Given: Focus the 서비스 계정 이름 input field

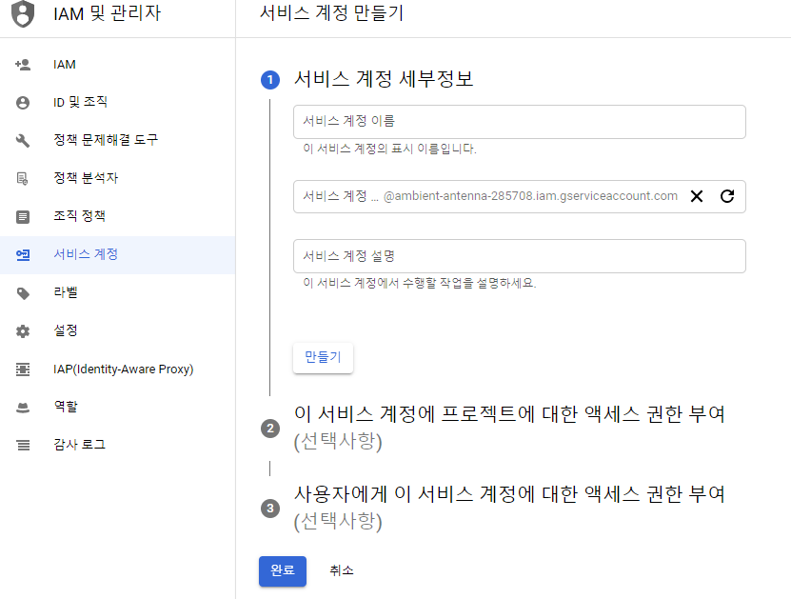Looking at the screenshot, I should tap(520, 122).
